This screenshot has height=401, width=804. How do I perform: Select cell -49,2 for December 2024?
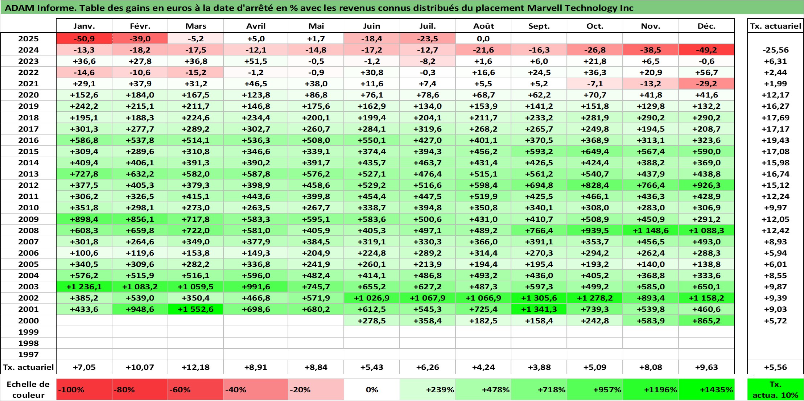click(x=706, y=50)
